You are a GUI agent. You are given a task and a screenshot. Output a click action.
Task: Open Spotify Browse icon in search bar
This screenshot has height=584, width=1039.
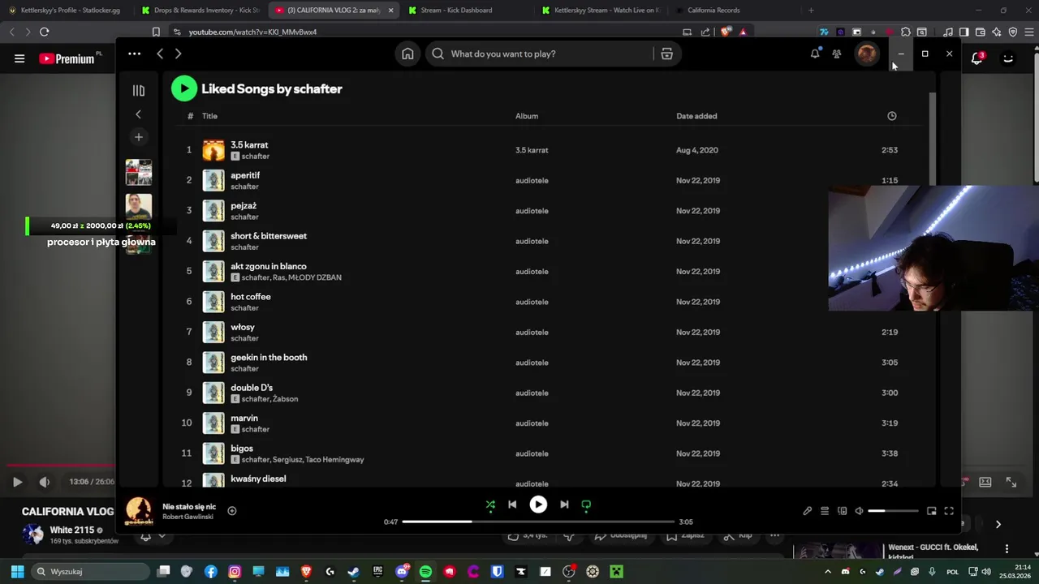click(x=666, y=54)
